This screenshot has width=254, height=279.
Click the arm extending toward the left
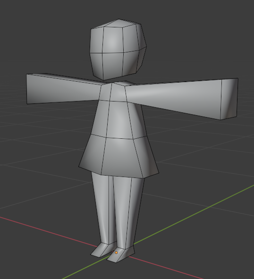click(x=63, y=89)
